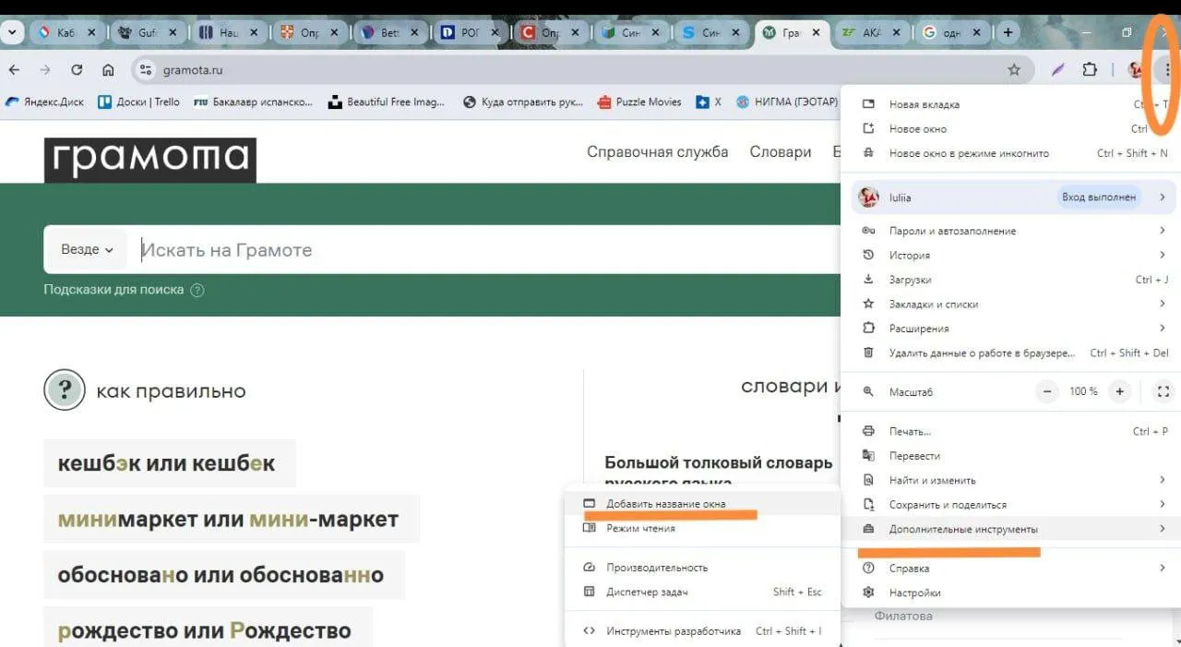
Task: Click the Грамота site logo
Action: pyautogui.click(x=149, y=160)
